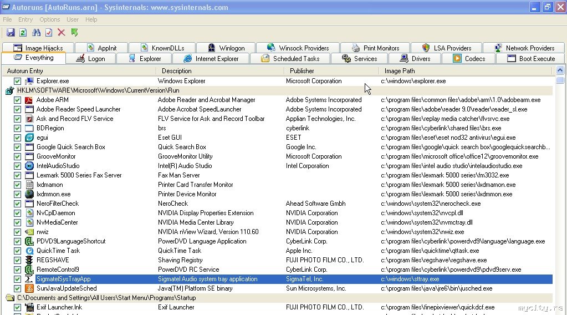Open the Entry menu
This screenshot has height=315, width=567.
pos(25,19)
